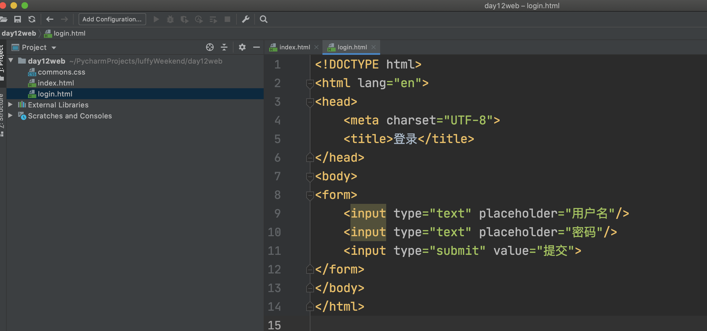Fold the html tag at line 2
This screenshot has height=331, width=707.
click(310, 84)
